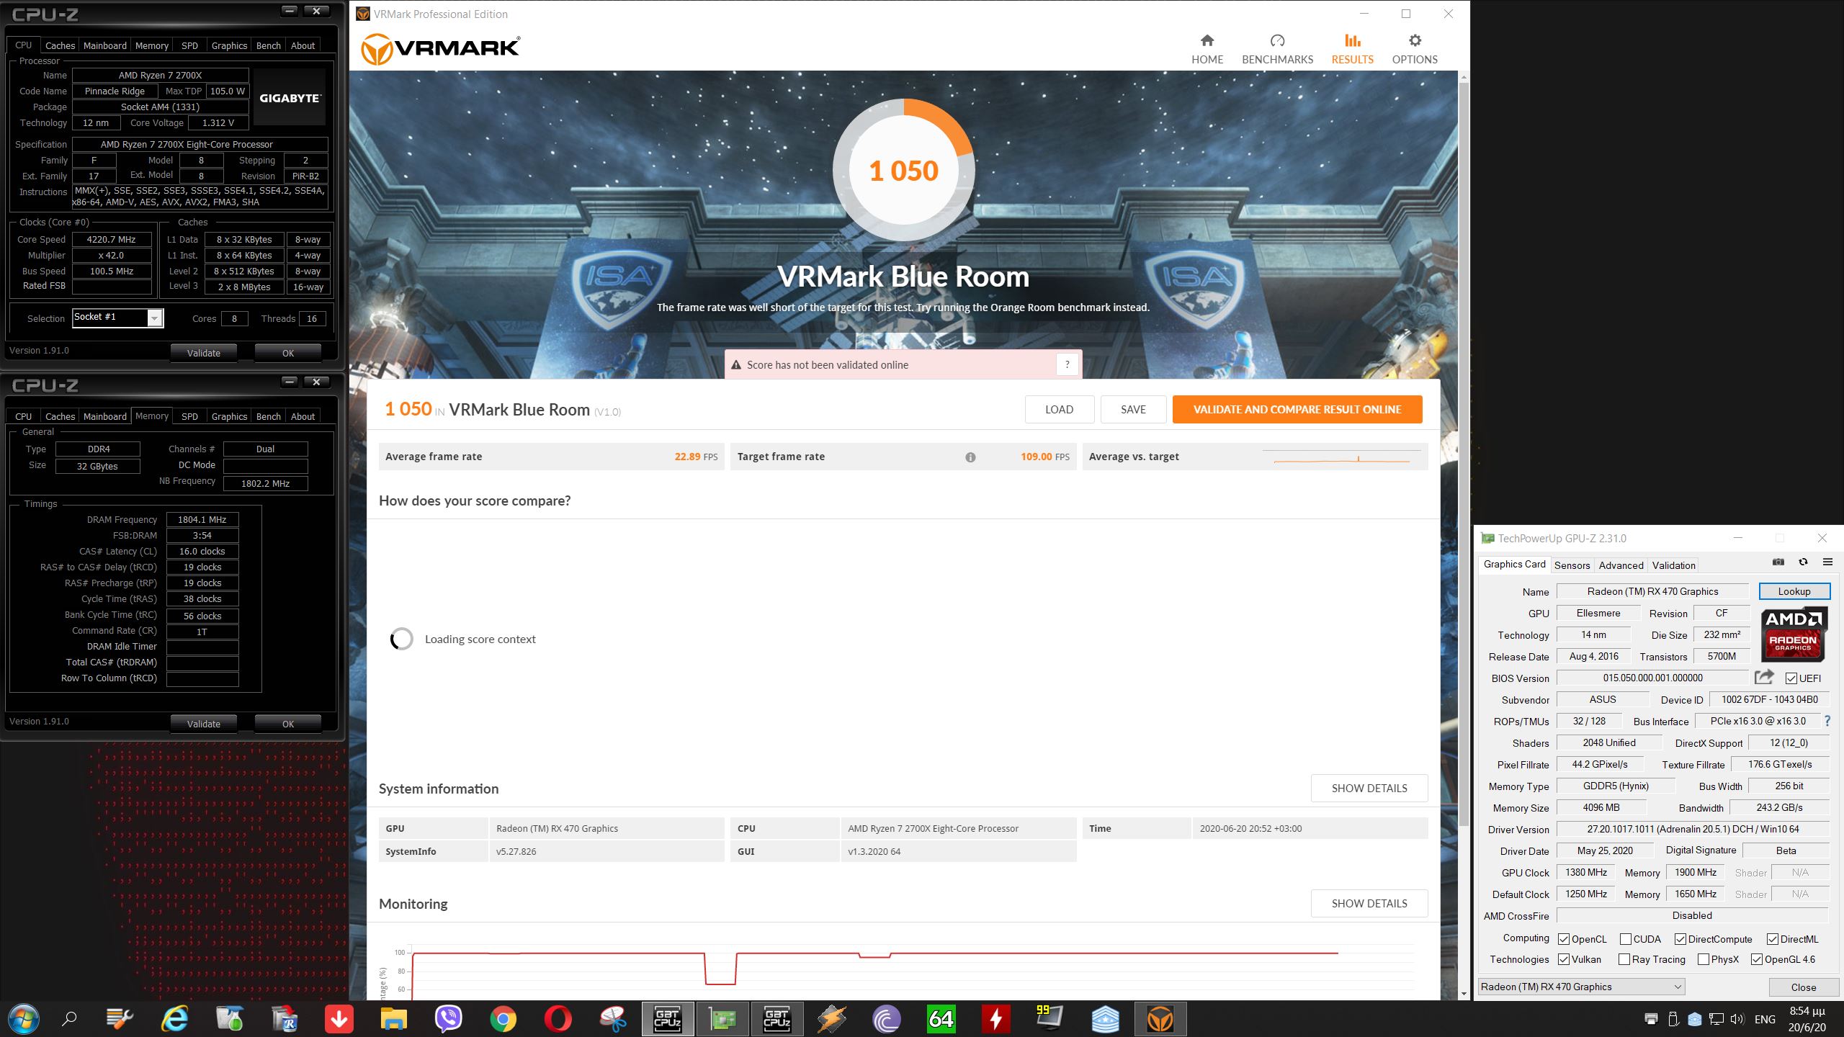Open SPD tab in bottom CPU-Z window
The width and height of the screenshot is (1844, 1037).
pyautogui.click(x=189, y=416)
